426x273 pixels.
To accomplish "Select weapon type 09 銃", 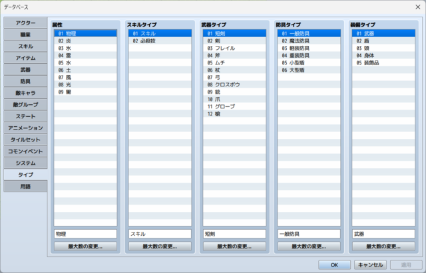I will [x=234, y=92].
